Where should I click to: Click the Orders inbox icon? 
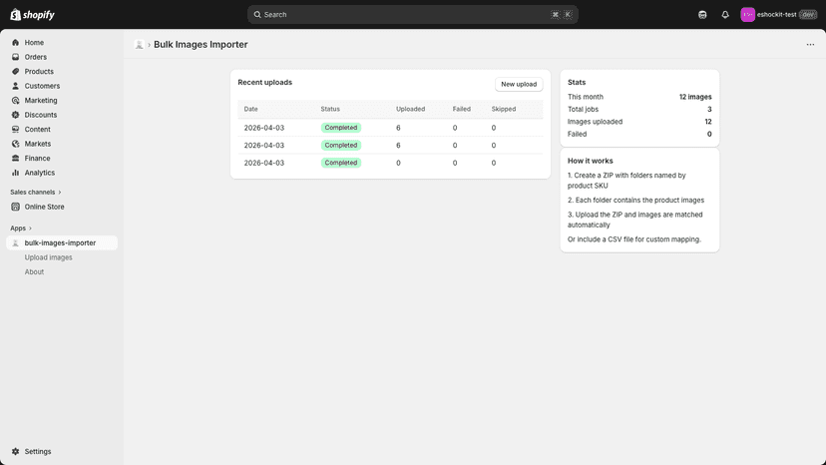[x=15, y=57]
